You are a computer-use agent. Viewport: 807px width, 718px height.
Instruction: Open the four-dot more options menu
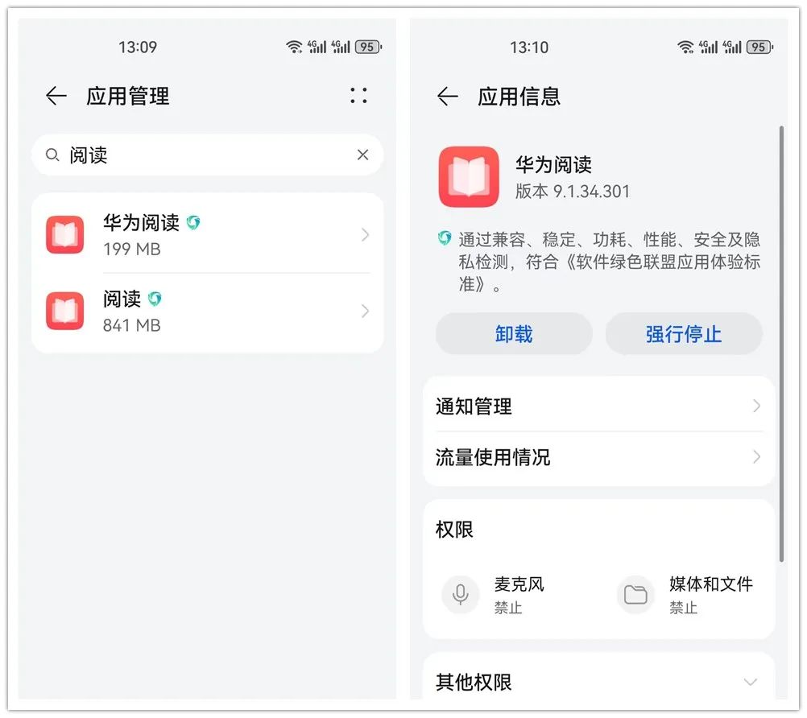click(x=358, y=96)
